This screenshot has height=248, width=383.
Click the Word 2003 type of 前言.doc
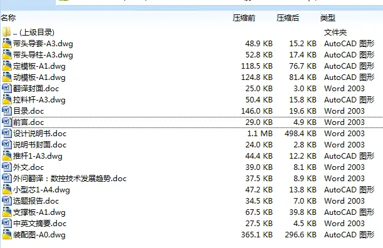point(344,122)
